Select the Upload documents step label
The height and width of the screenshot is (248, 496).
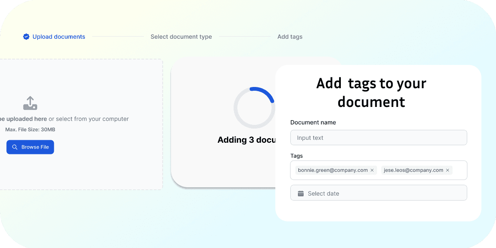[x=59, y=37]
